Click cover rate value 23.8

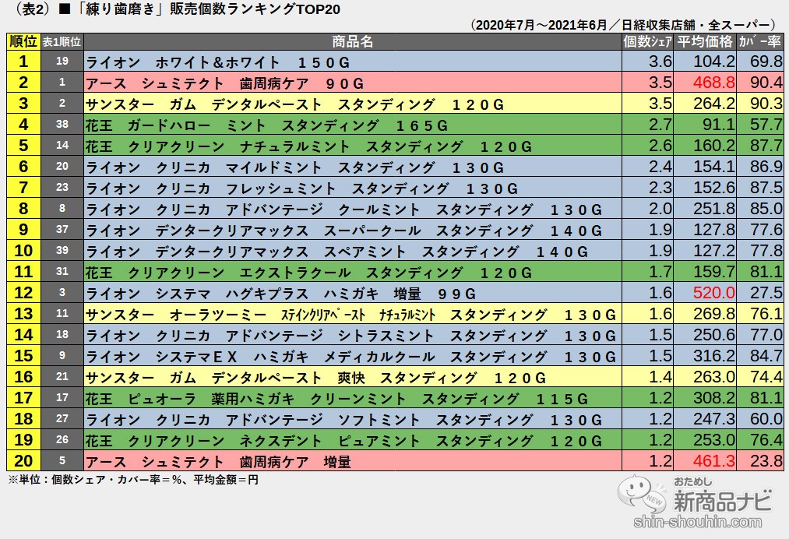pyautogui.click(x=766, y=461)
